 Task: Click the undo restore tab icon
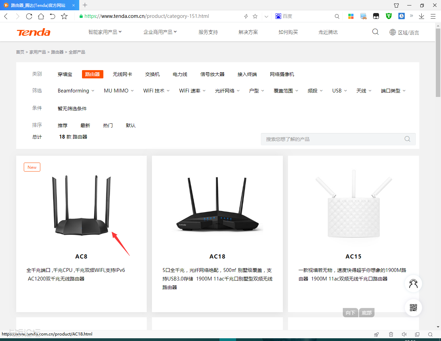[x=52, y=16]
